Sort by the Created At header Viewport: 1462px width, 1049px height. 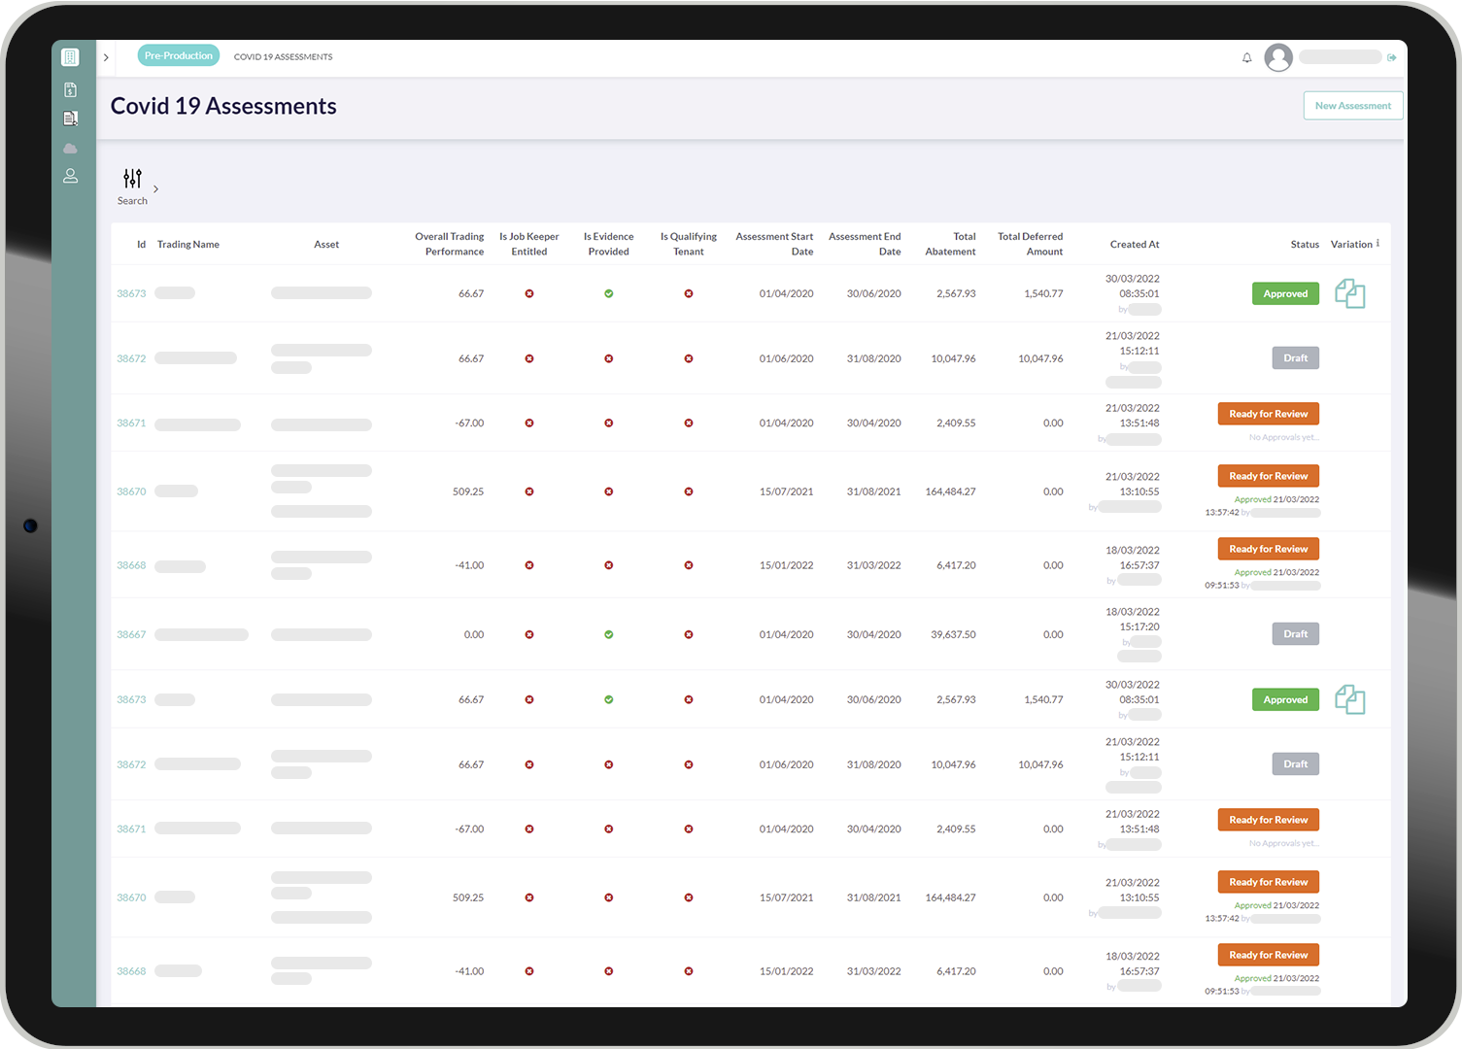pos(1135,245)
